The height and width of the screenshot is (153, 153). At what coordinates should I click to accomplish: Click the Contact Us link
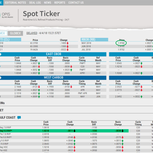(x=76, y=3)
